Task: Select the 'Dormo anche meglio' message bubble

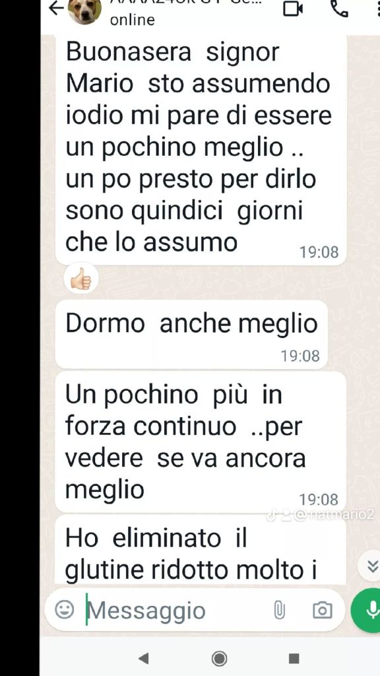Action: pyautogui.click(x=192, y=335)
